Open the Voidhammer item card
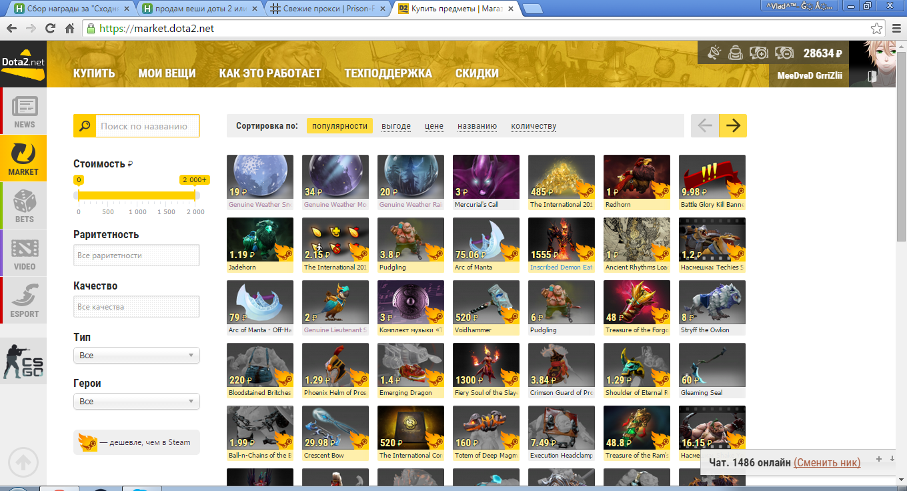 pos(486,308)
